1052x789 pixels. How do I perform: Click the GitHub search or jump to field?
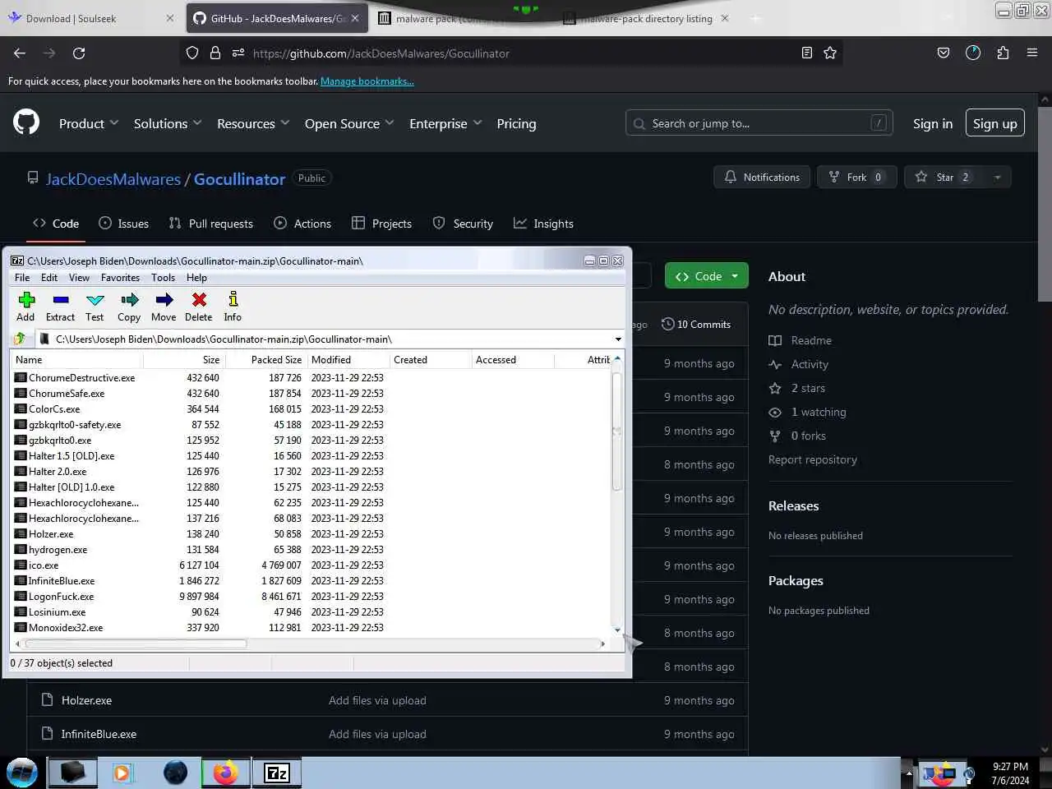click(759, 123)
